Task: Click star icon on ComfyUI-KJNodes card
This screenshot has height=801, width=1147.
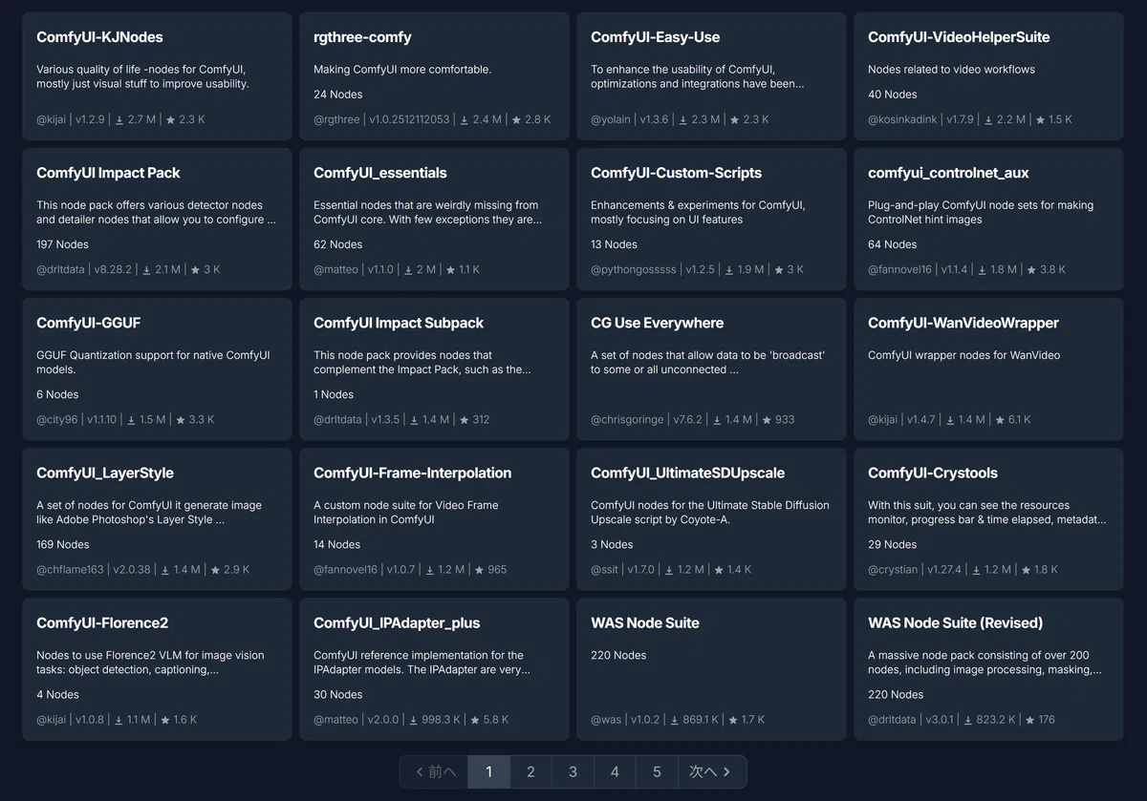Action: coord(171,120)
